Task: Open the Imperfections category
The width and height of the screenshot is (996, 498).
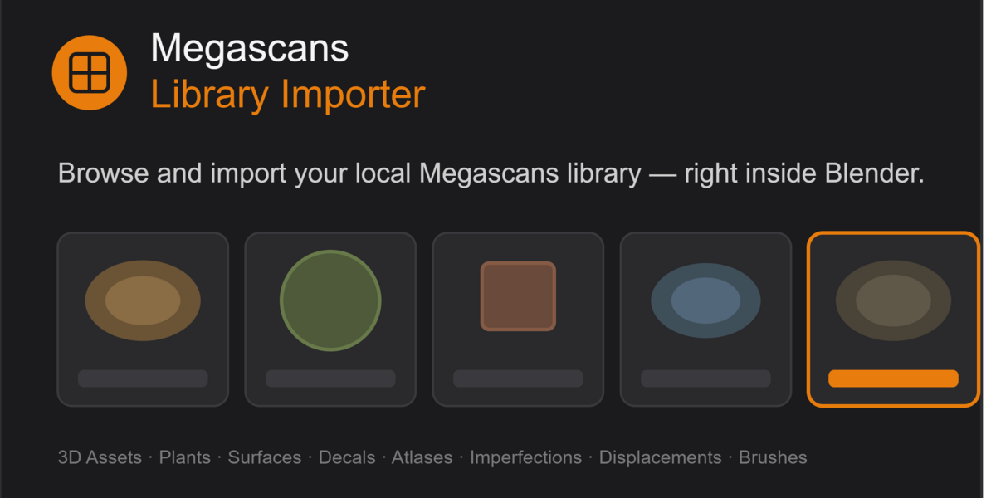Action: pos(526,457)
